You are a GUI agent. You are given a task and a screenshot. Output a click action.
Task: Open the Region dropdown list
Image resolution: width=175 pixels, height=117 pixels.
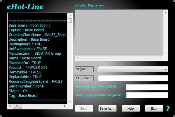(x=133, y=69)
